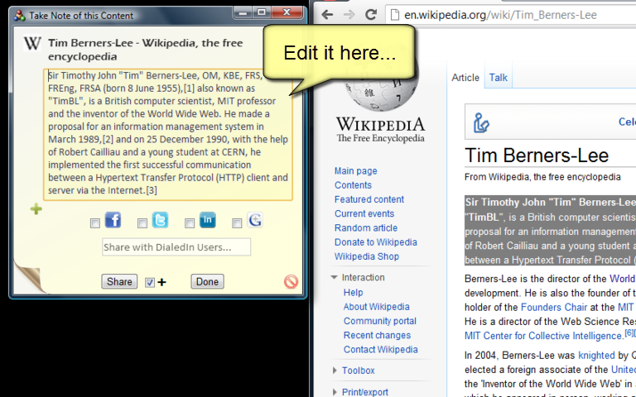The width and height of the screenshot is (636, 397).
Task: Click the LinkedIn share icon
Action: click(207, 220)
